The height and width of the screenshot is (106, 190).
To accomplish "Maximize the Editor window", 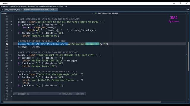I will 180,3.
